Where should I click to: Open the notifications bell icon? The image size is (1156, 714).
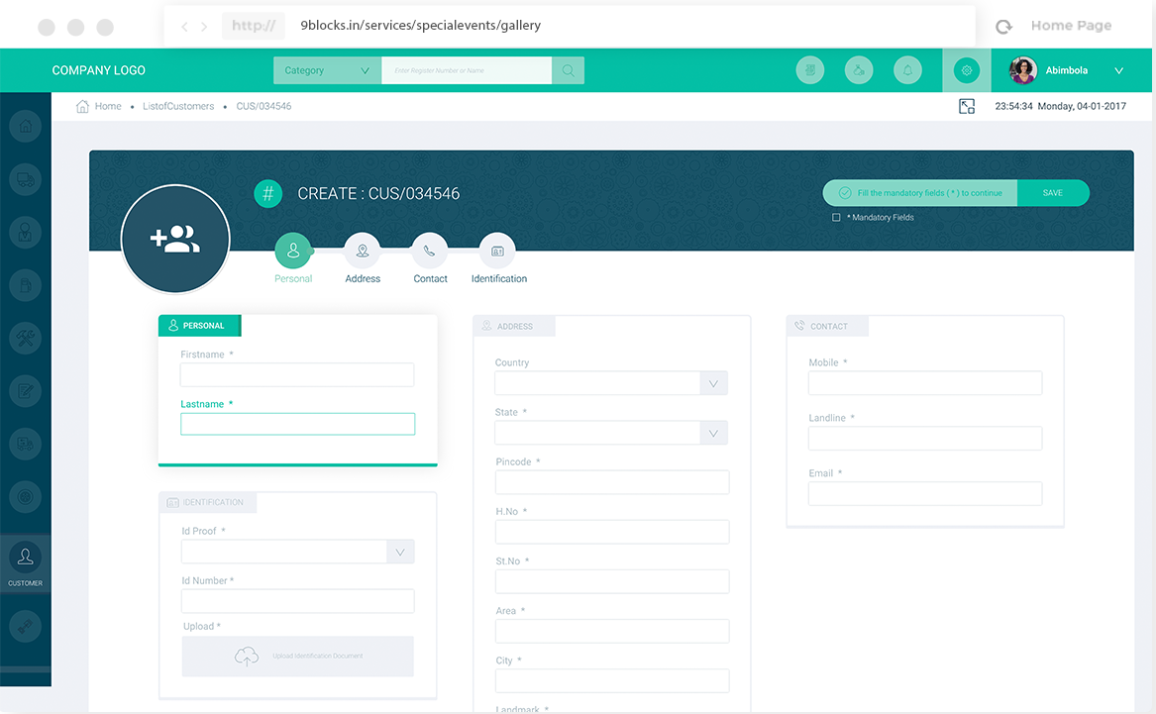pos(907,70)
